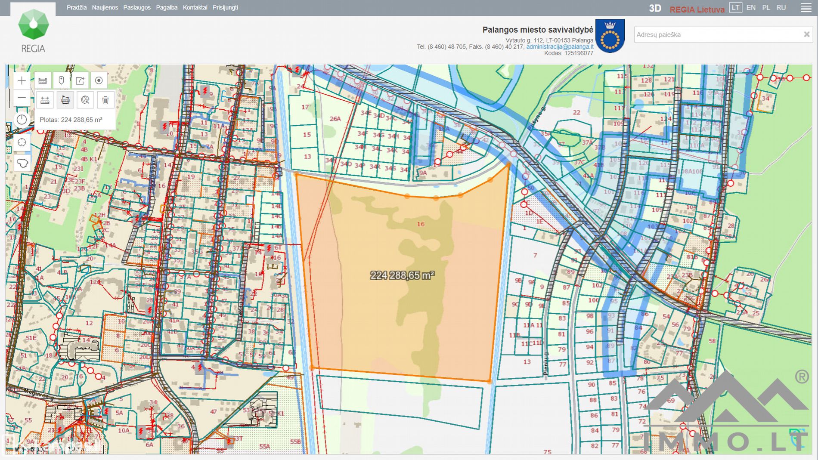This screenshot has height=460, width=818.
Task: Switch to 3D map view
Action: click(x=655, y=8)
